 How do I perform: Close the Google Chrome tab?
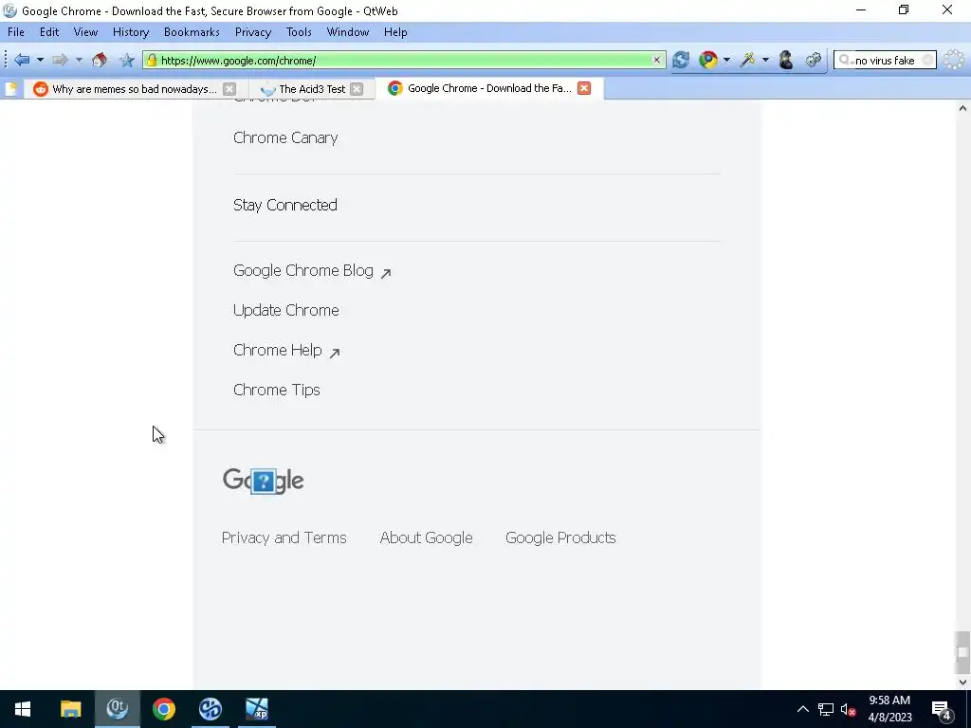pos(584,88)
